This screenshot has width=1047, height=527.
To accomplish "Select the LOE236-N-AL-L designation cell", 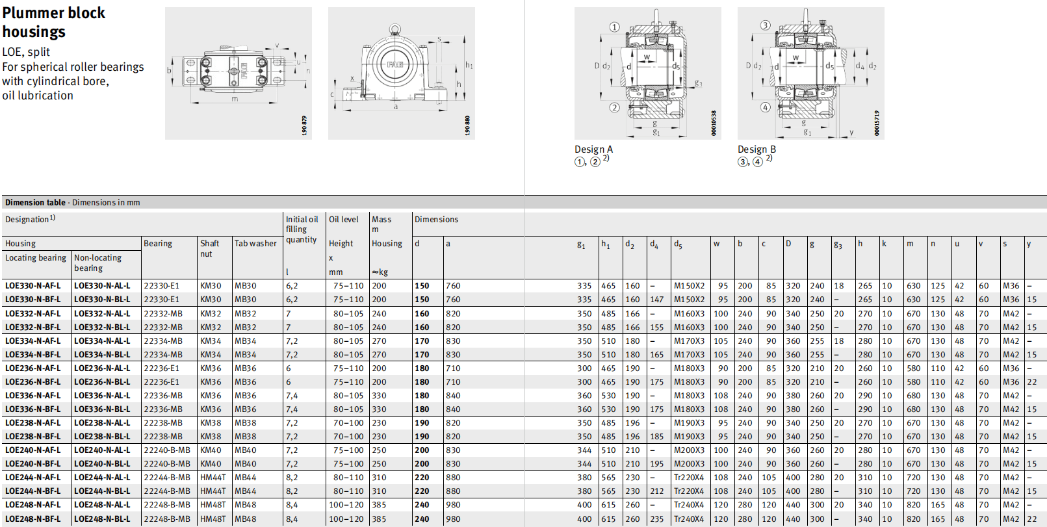I will 102,368.
